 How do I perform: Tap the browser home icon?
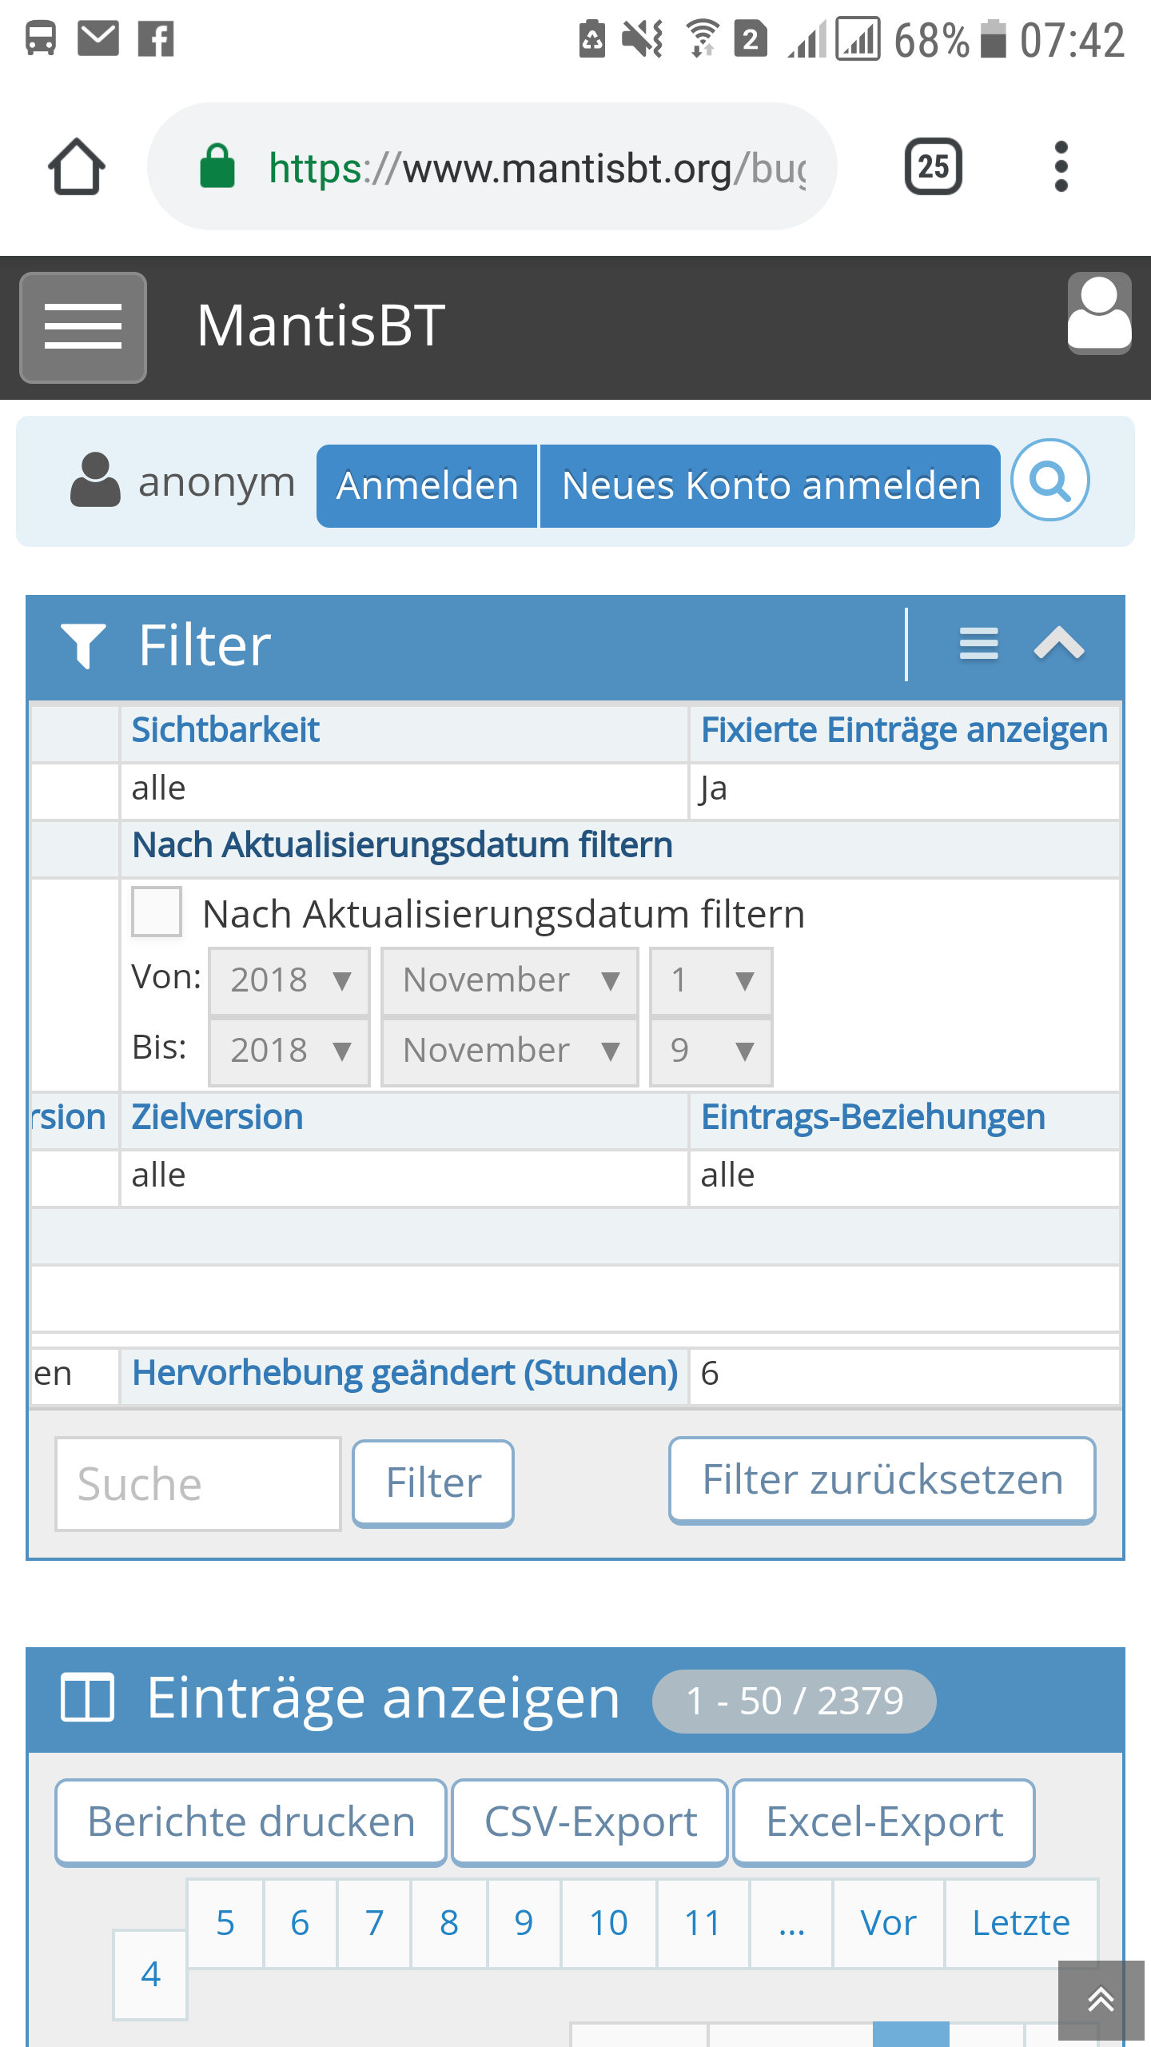pyautogui.click(x=77, y=167)
